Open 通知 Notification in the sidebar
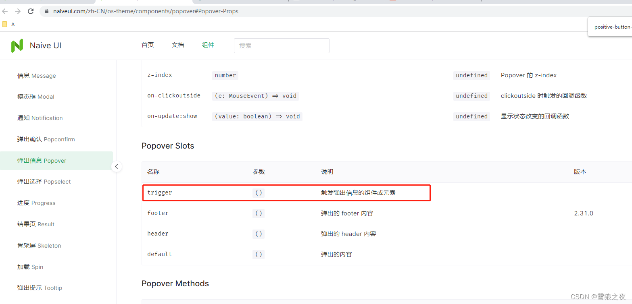 40,118
